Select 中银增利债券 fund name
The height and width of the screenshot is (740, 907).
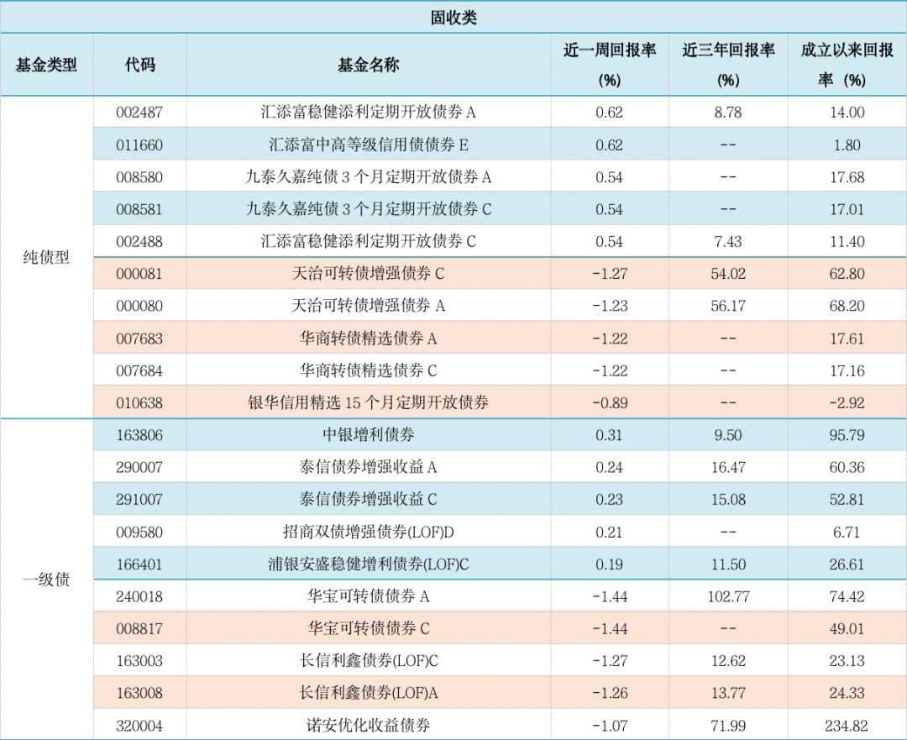[x=369, y=434]
